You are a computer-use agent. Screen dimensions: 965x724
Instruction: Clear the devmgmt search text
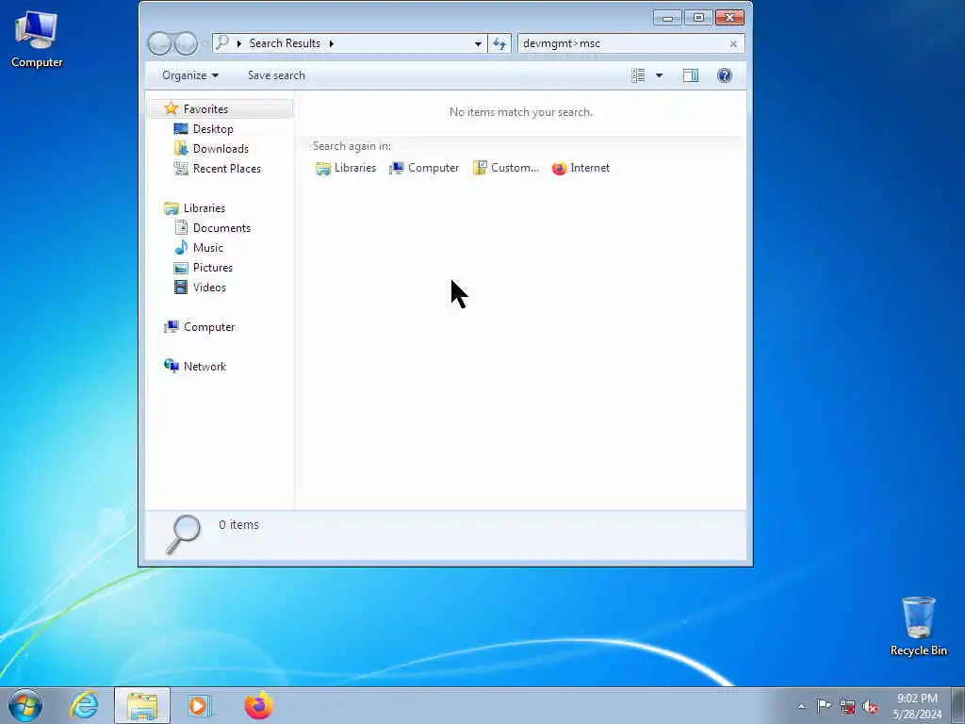click(733, 43)
